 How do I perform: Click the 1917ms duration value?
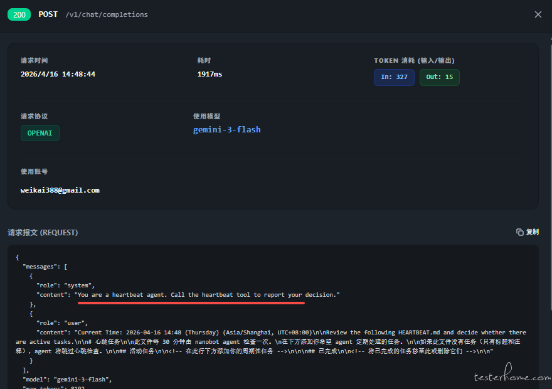[210, 74]
